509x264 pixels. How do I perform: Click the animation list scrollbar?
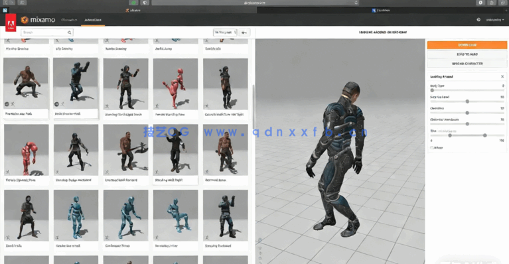coord(254,107)
